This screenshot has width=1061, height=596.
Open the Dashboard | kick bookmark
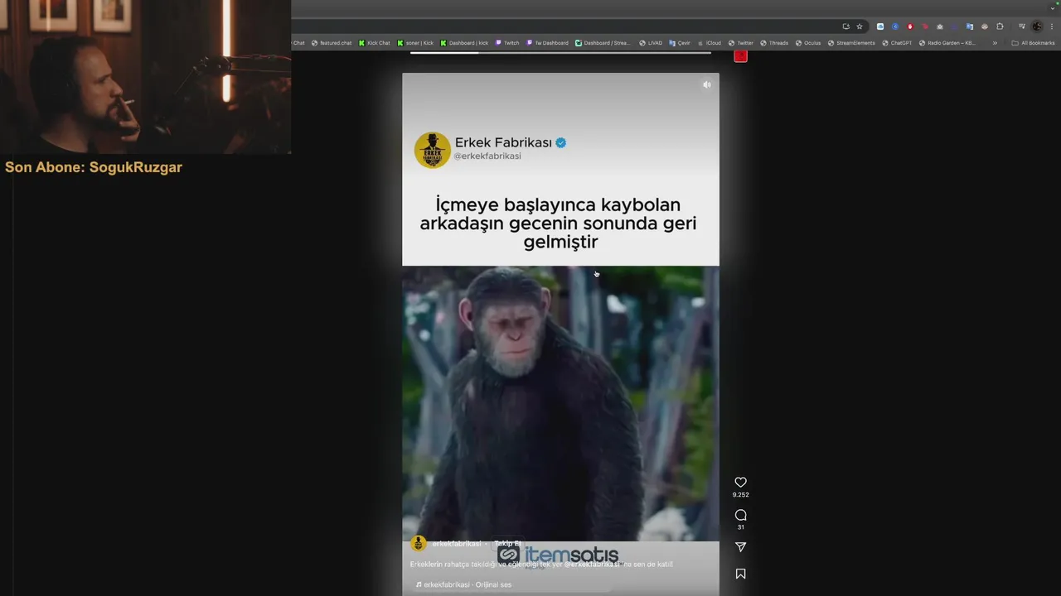point(464,43)
